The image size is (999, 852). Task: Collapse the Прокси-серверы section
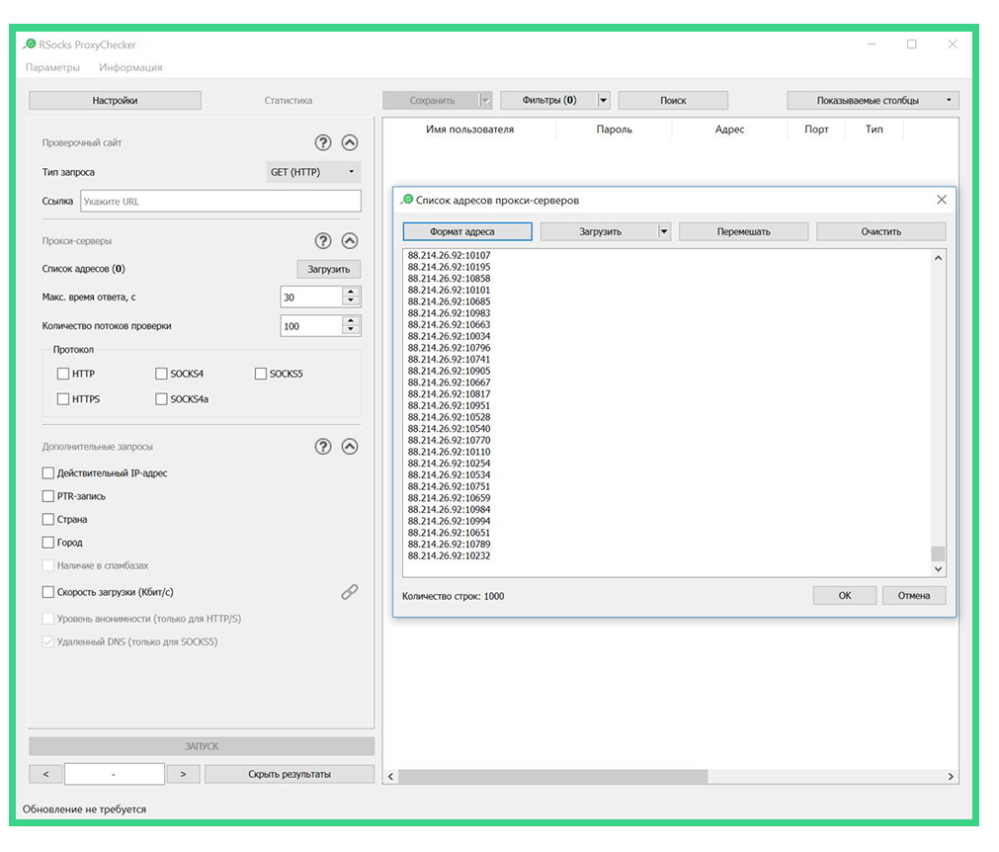[x=349, y=240]
